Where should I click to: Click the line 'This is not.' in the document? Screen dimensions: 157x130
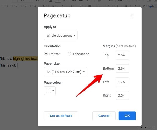pos(8,65)
